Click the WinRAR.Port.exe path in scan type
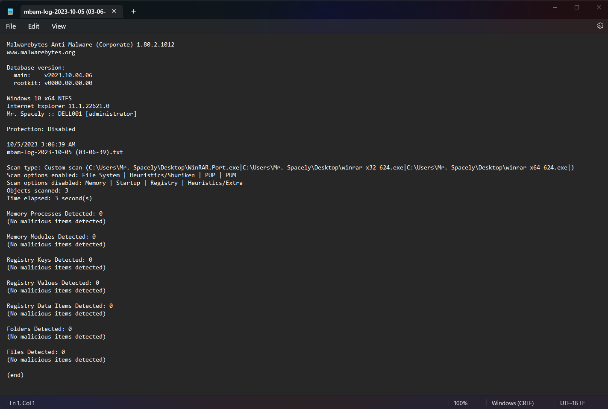Image resolution: width=608 pixels, height=409 pixels. 164,167
